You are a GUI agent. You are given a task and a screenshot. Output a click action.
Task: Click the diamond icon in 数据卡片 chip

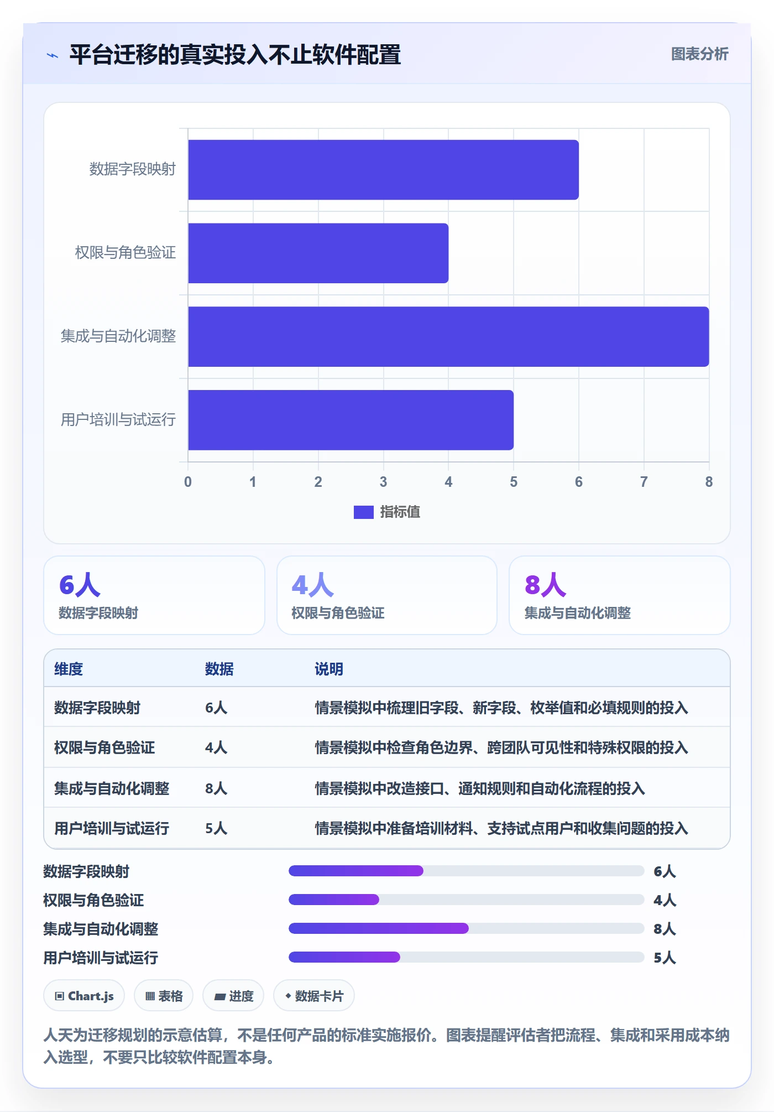click(288, 996)
